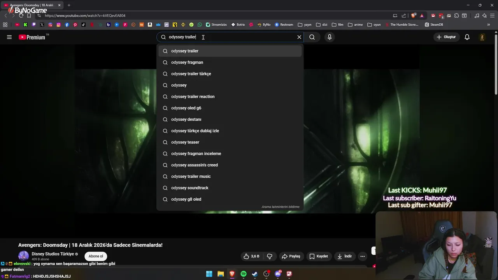Open the Leo AI sparkle icon
Screen dimensions: 498x280
[484, 16]
